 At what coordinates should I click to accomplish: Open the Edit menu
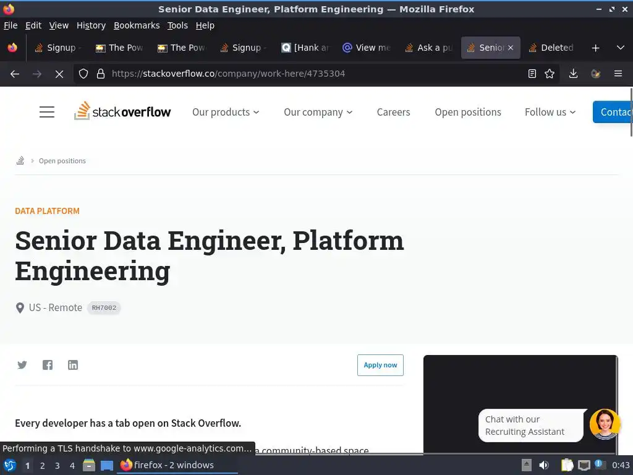pos(33,25)
